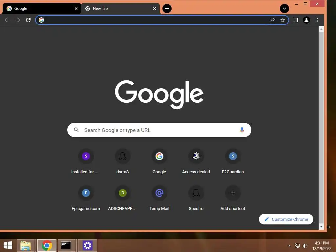The height and width of the screenshot is (252, 336).
Task: Share this page icon in address bar
Action: [272, 20]
